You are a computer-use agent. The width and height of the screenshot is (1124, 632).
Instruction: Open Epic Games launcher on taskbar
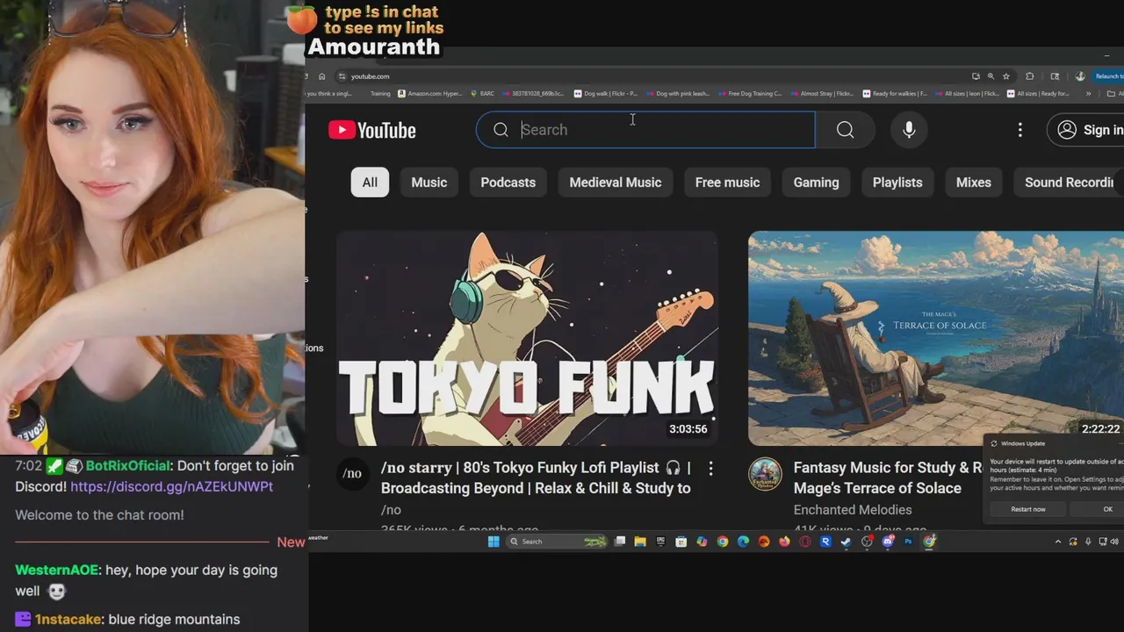[x=660, y=542]
